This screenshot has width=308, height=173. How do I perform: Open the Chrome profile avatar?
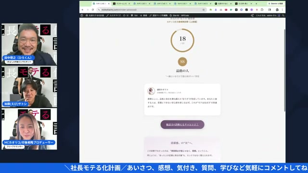(x=277, y=10)
